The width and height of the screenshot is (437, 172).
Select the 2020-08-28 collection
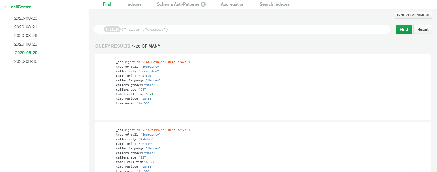(26, 44)
